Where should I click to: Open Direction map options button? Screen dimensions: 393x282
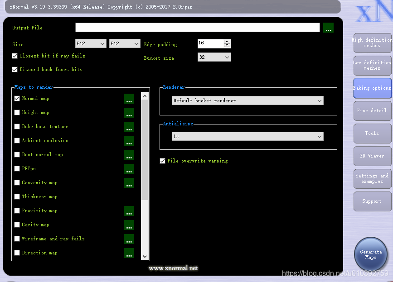(129, 253)
